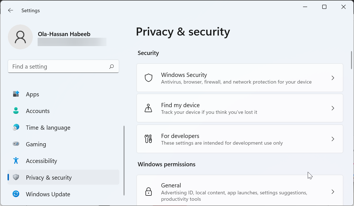The image size is (354, 206).
Task: Open the Windows Security page
Action: [240, 78]
